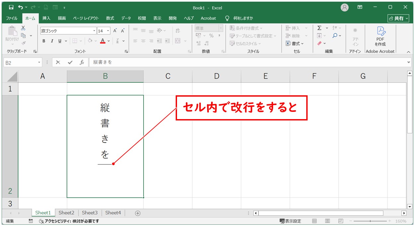Create PDF with Adobe Acrobat
Screen dimensions: 416x227
point(380,36)
